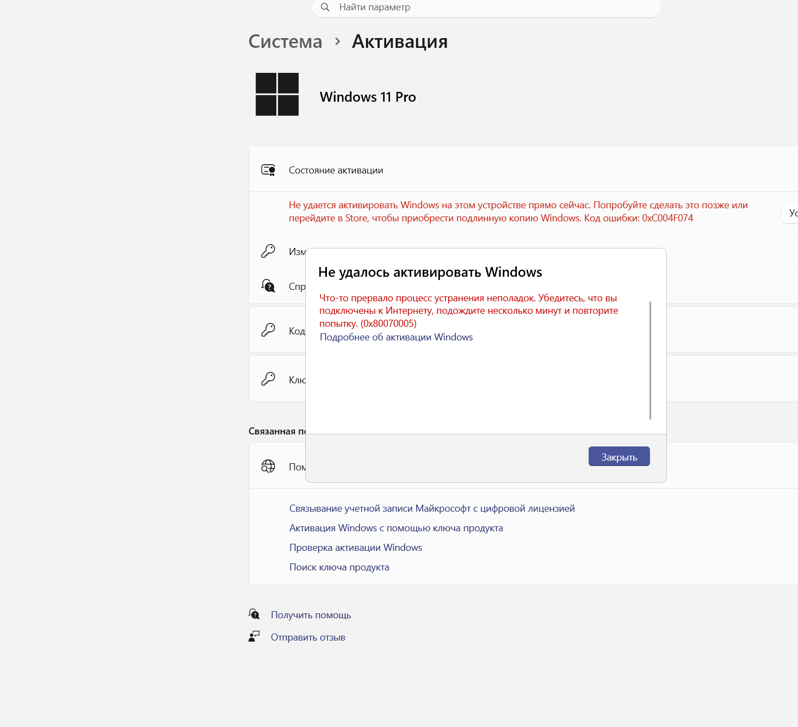Click the icon beside "Получить помощь"
Screen dimensions: 798x727
tap(254, 614)
